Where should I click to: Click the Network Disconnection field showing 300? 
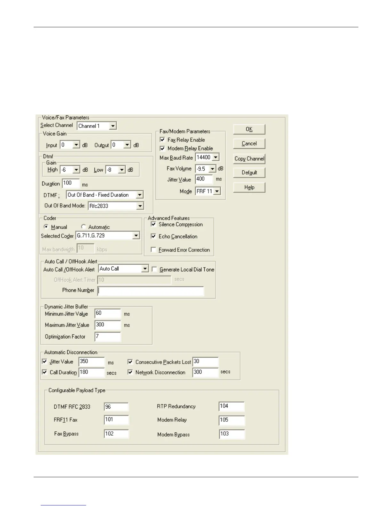(205, 372)
